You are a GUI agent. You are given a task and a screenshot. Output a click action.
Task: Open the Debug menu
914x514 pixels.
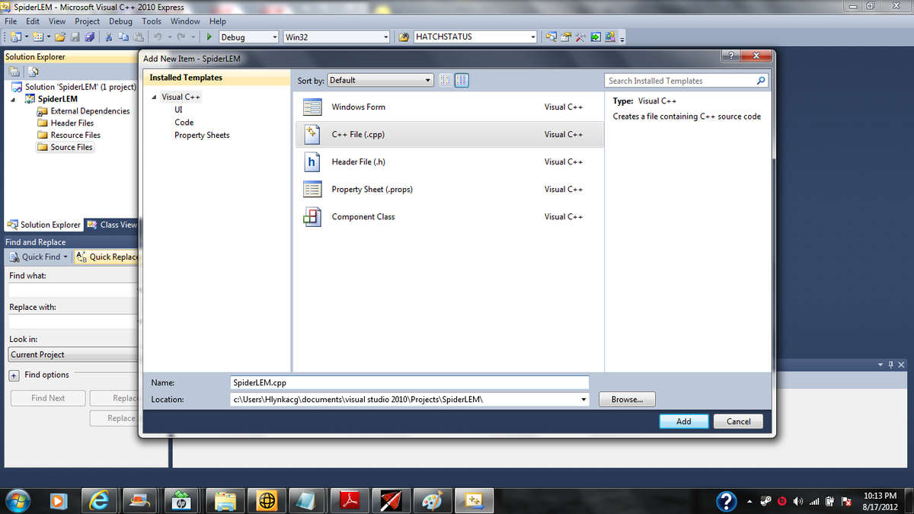point(120,21)
